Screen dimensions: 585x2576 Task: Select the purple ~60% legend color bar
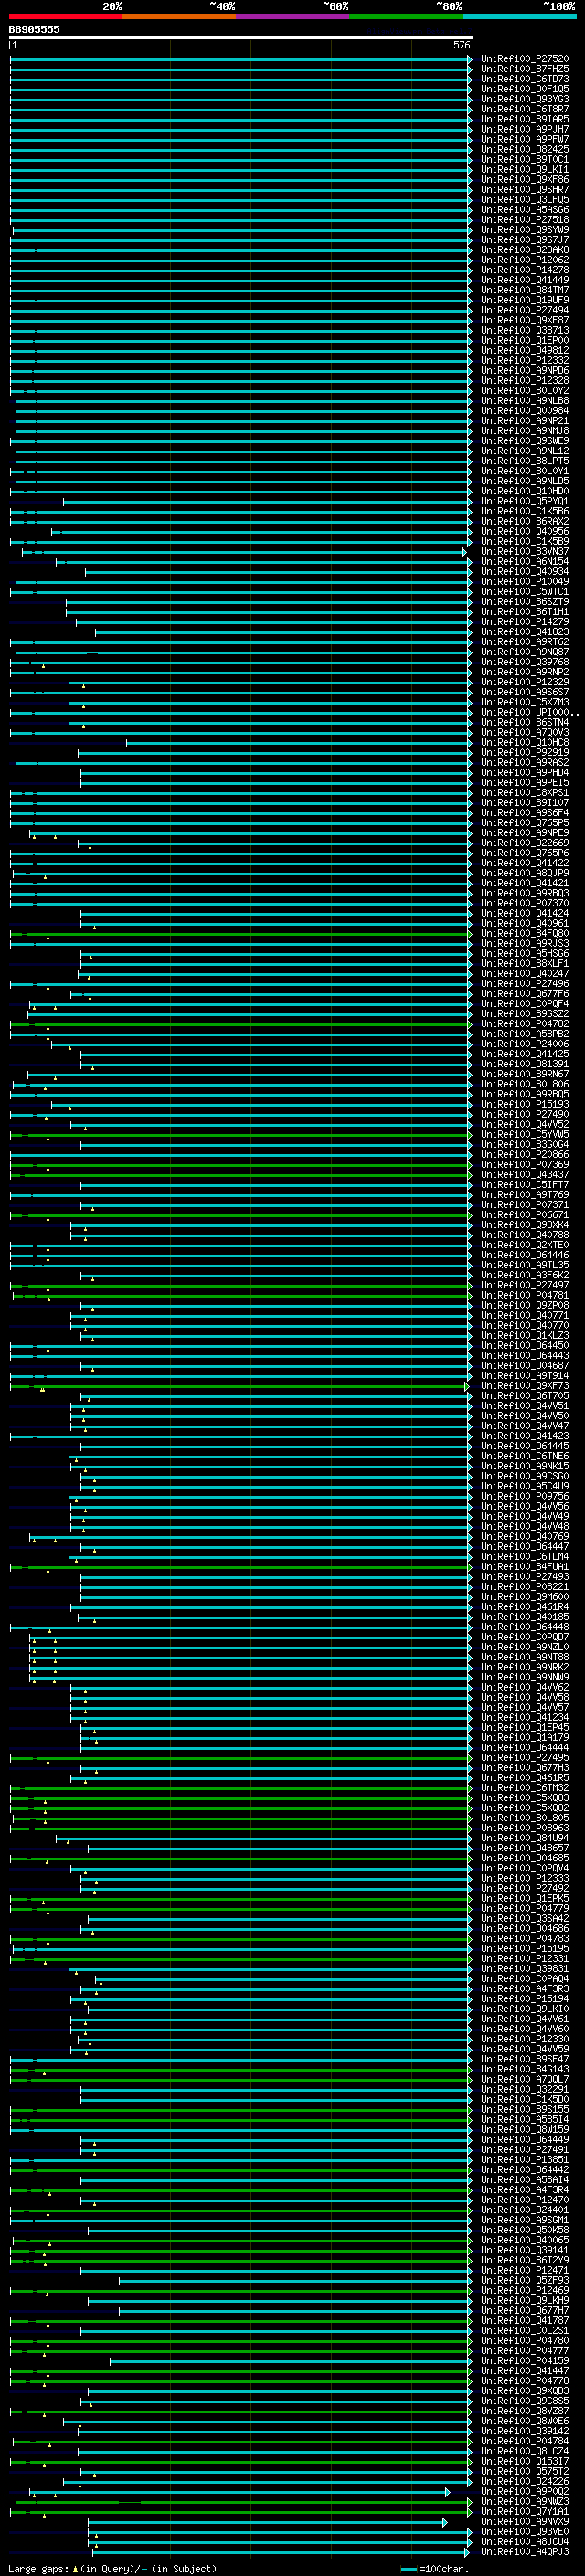(x=292, y=16)
